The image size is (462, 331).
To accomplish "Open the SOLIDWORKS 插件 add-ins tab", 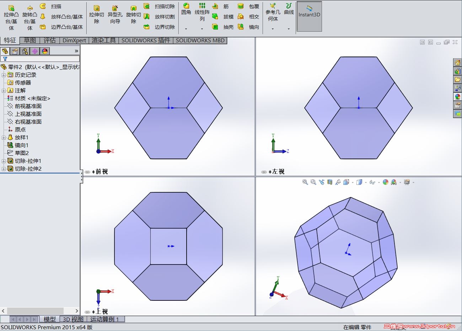I will (146, 41).
